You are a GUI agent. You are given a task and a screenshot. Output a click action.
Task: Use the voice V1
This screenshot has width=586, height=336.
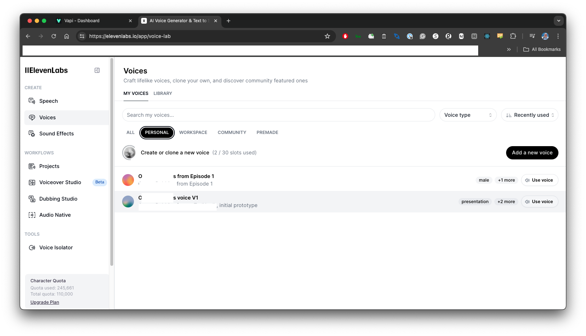(x=540, y=202)
